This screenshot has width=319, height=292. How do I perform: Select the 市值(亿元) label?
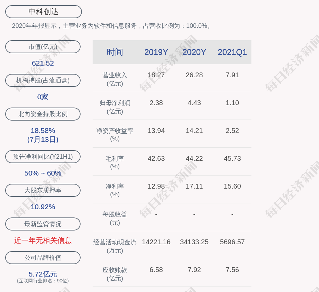pos(43,47)
